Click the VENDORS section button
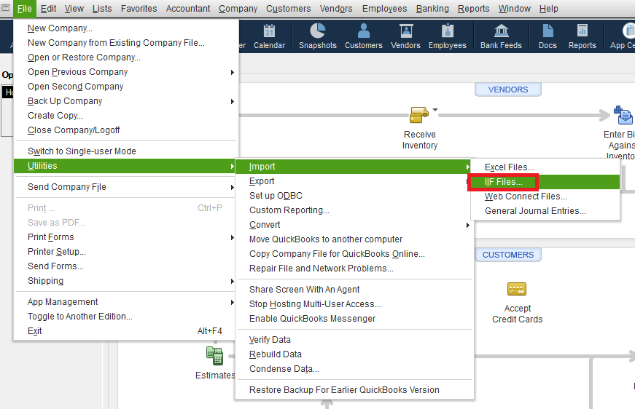Image resolution: width=635 pixels, height=409 pixels. click(508, 90)
